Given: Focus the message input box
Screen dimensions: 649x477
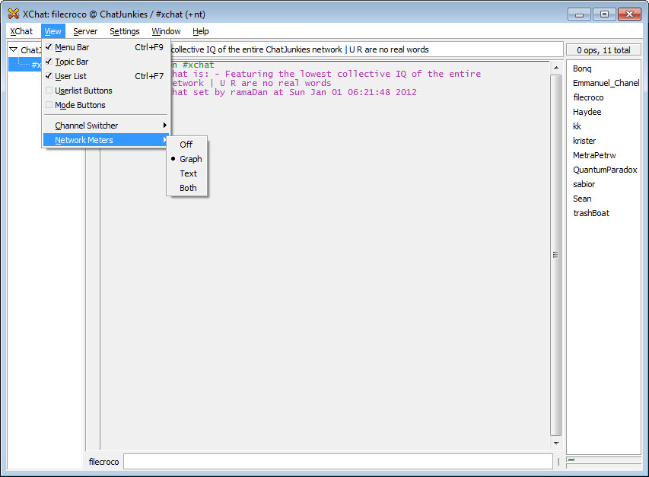Looking at the screenshot, I should (x=338, y=462).
